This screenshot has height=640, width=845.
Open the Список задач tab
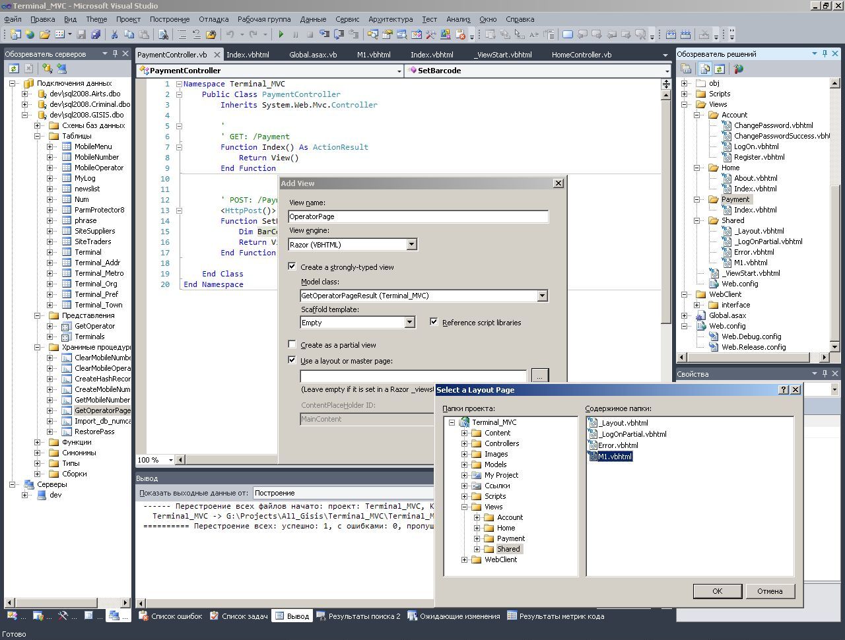[239, 616]
